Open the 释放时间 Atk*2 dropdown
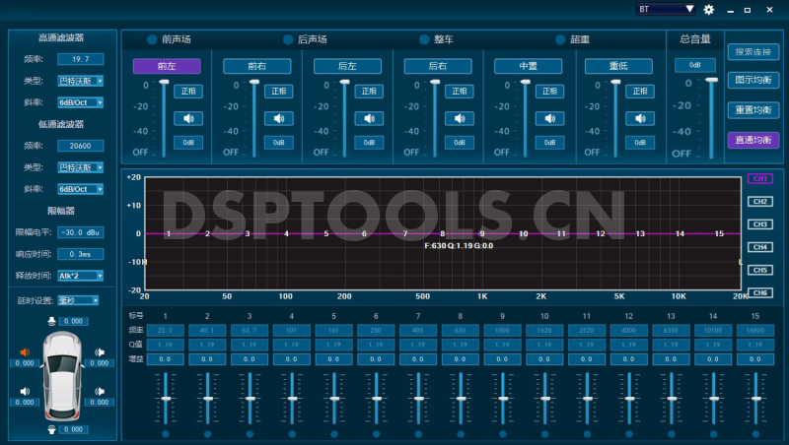This screenshot has height=445, width=789. (81, 276)
